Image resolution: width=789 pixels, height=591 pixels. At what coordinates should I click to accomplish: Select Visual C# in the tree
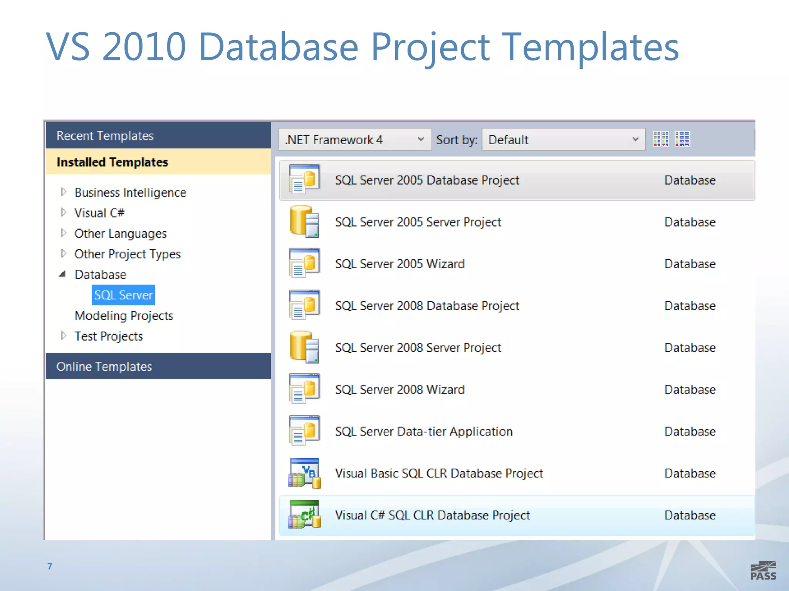click(x=99, y=213)
